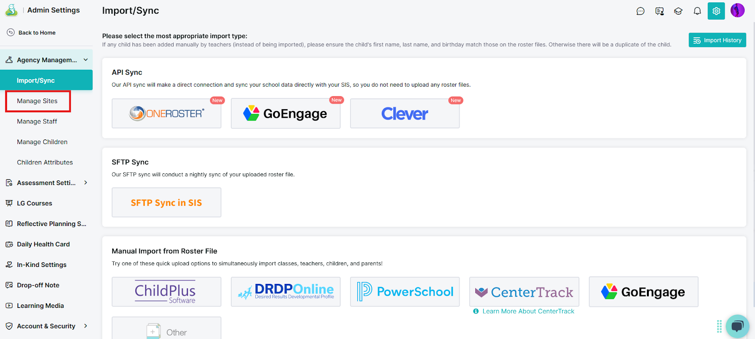Viewport: 755px width, 339px height.
Task: Click the SFTP Sync section heading
Action: 130,162
